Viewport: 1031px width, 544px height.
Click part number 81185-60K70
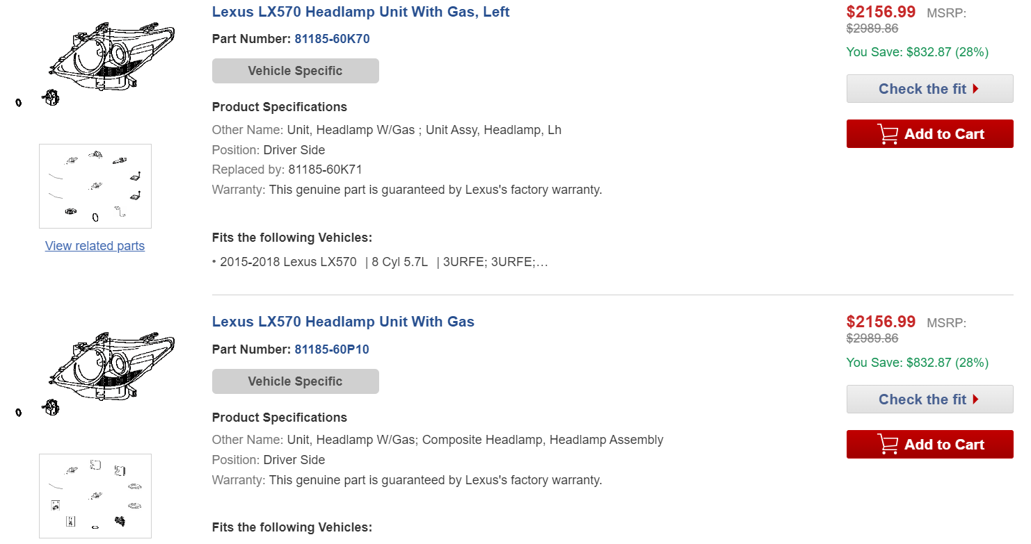[332, 39]
